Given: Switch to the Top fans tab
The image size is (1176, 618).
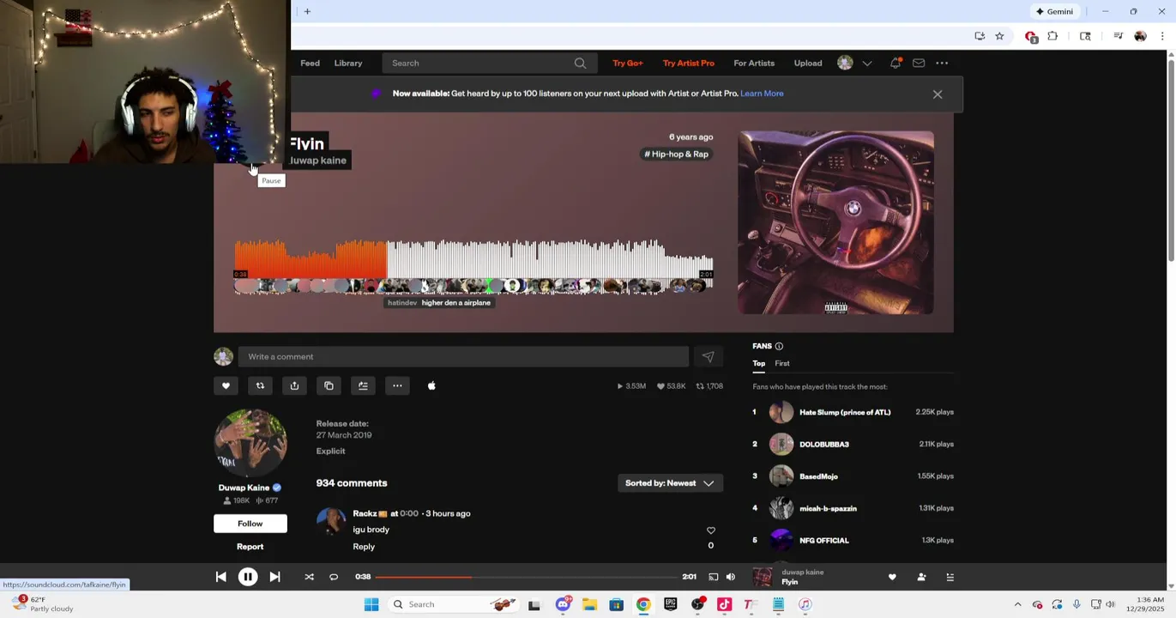Looking at the screenshot, I should coord(759,364).
